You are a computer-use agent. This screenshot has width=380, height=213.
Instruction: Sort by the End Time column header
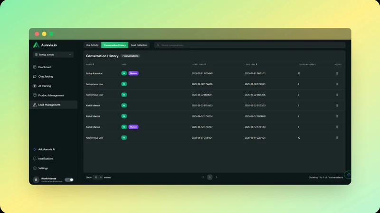point(251,64)
